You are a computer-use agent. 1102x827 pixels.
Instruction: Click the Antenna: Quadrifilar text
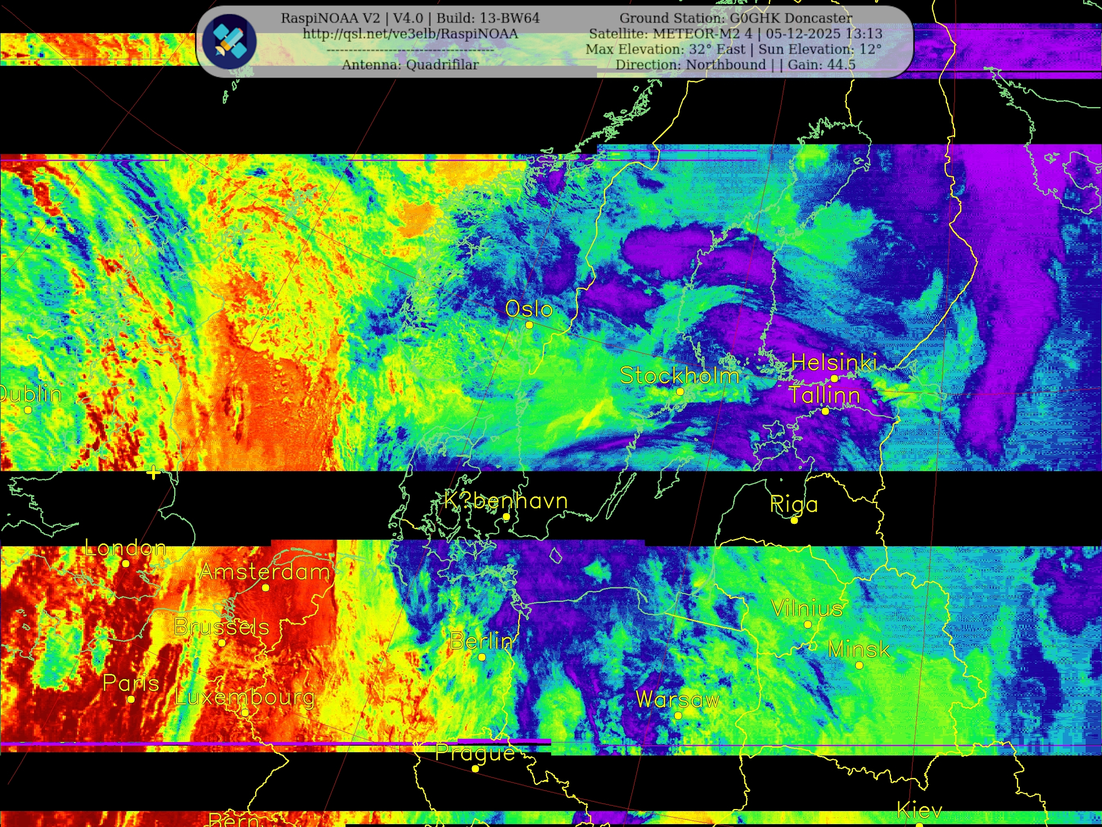pos(410,65)
